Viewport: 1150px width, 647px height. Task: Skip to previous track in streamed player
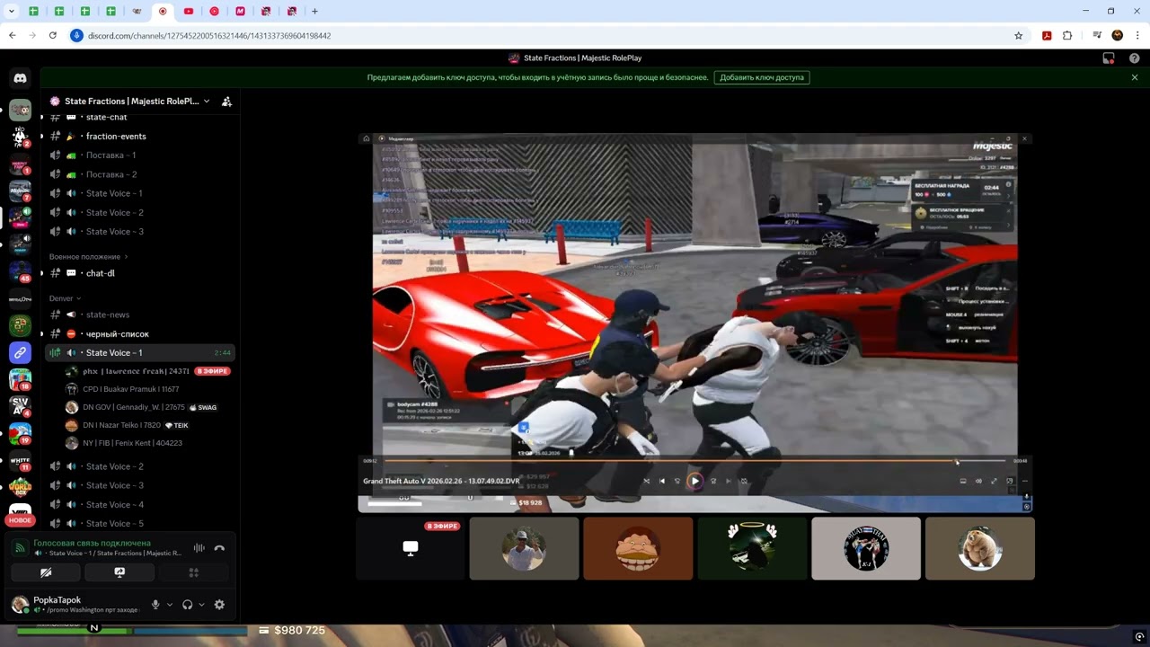pos(662,481)
